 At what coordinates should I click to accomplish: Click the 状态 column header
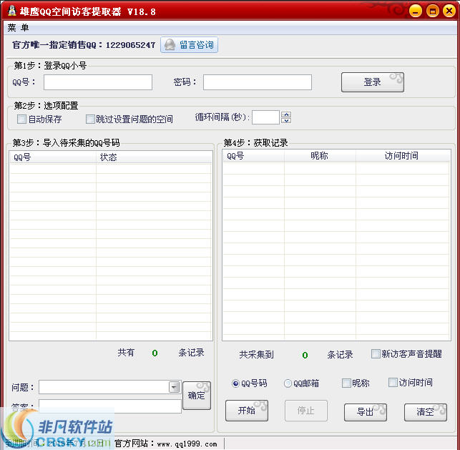click(x=154, y=157)
